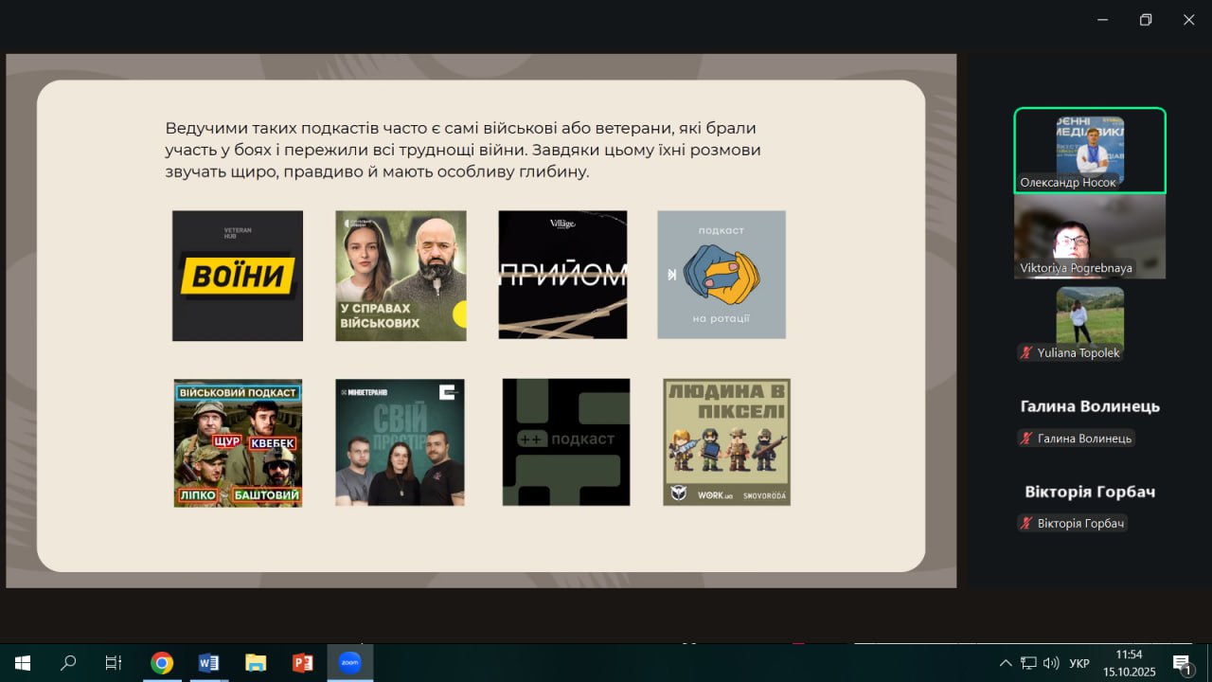Open the volume control in system tray
The height and width of the screenshot is (682, 1212).
[1052, 663]
